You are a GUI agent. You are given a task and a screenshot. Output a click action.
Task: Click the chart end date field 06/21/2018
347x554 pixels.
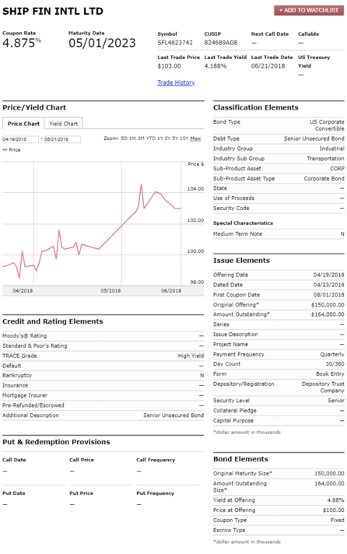pos(62,139)
